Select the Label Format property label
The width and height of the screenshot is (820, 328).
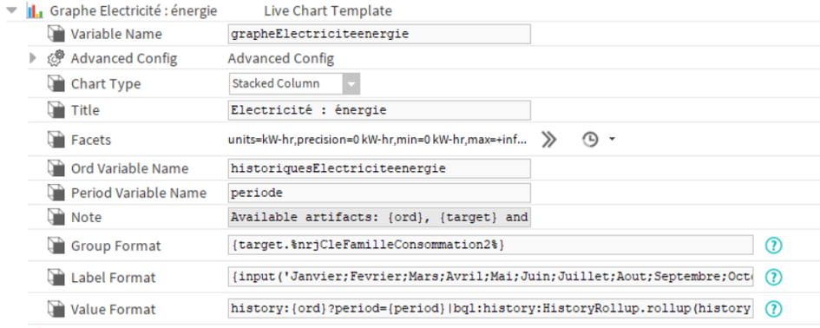tap(113, 278)
